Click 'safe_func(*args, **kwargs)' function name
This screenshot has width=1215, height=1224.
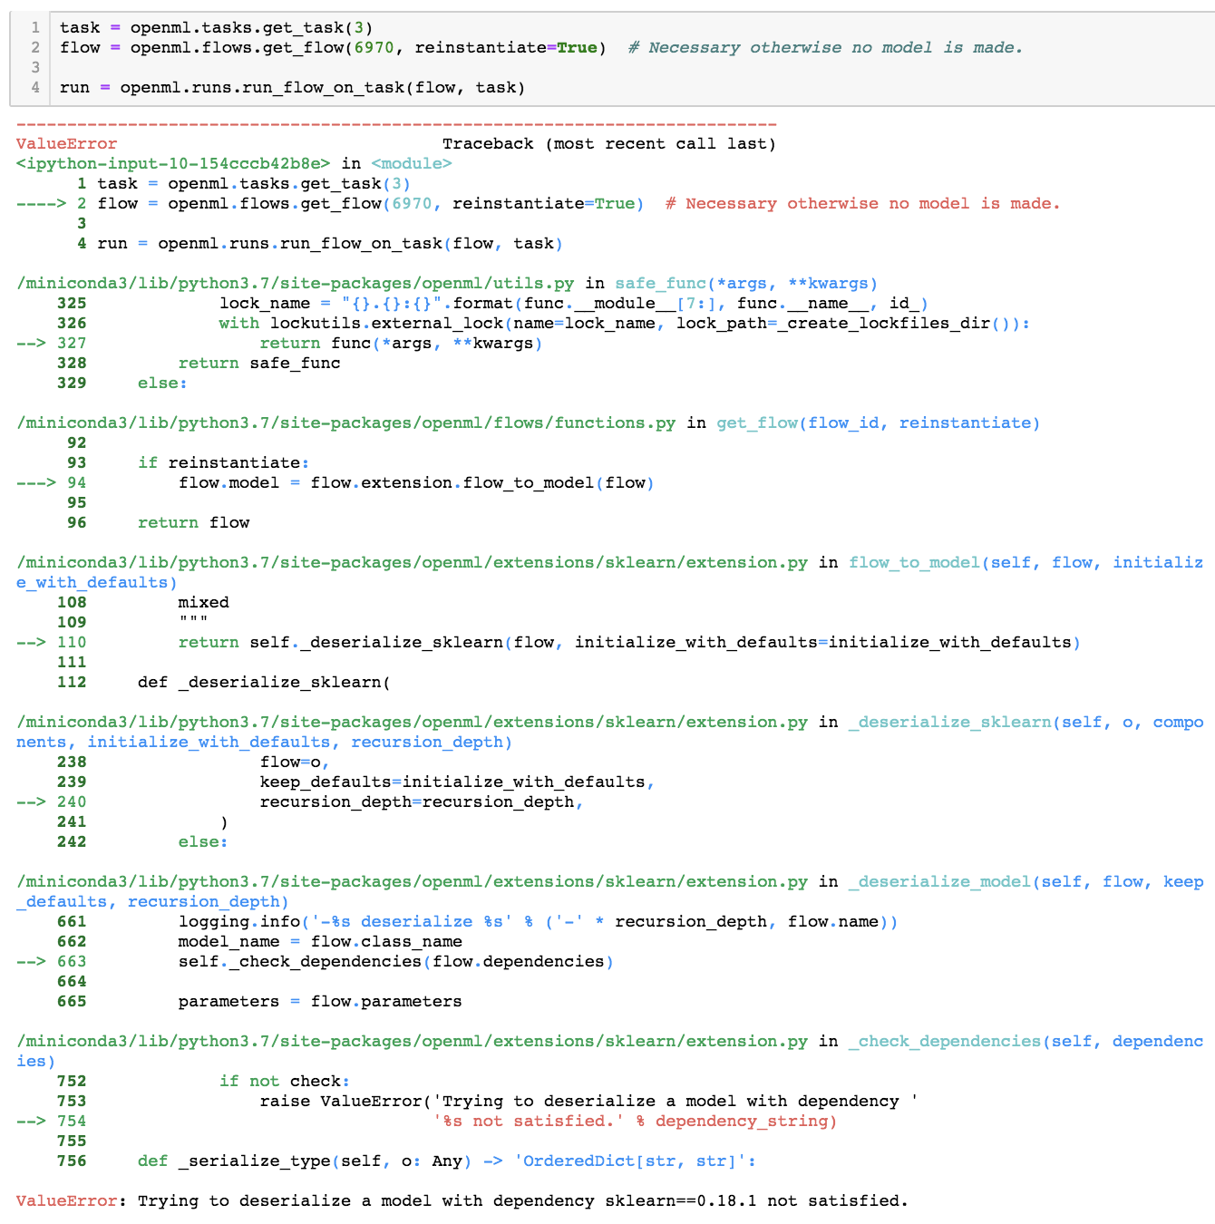[746, 284]
